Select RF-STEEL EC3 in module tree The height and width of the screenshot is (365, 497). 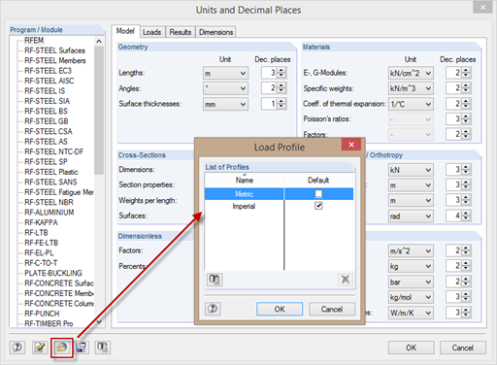point(48,71)
